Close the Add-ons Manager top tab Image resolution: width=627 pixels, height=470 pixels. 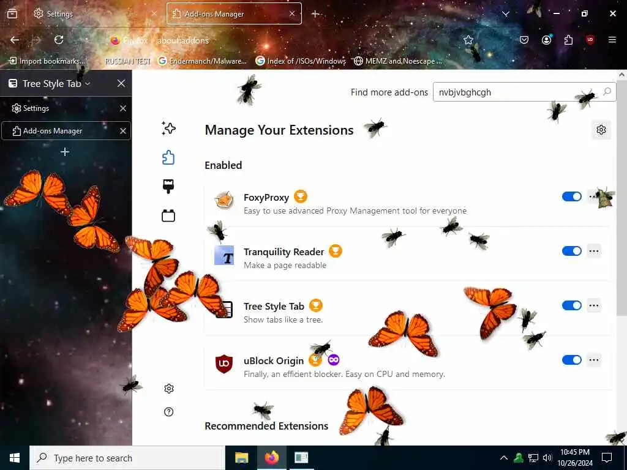[292, 13]
